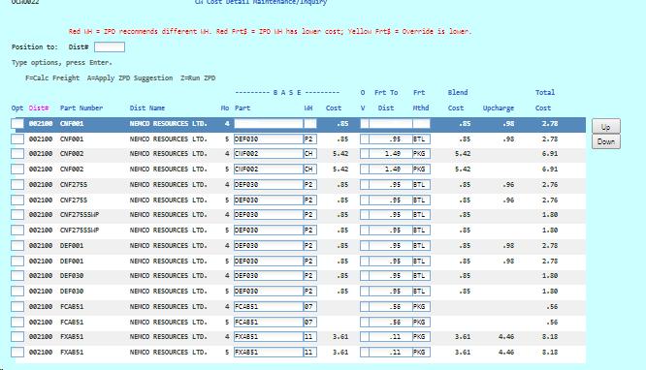Select Opt field for DEF001 No 4 row
The height and width of the screenshot is (370, 646).
pos(17,246)
